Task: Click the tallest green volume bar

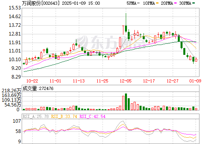Action: pos(126,102)
